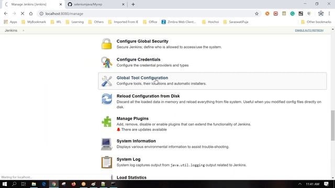This screenshot has width=335, height=188.
Task: Click the red extension icon in toolbar
Action: (276, 14)
